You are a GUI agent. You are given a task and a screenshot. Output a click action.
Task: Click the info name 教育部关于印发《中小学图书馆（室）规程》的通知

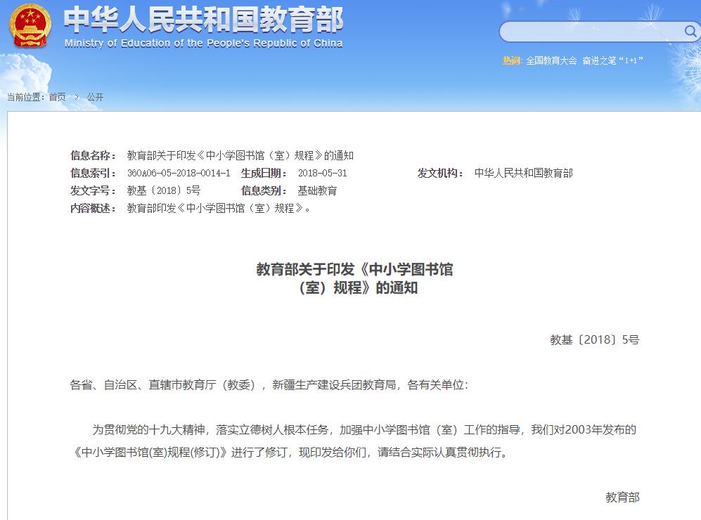coord(240,155)
